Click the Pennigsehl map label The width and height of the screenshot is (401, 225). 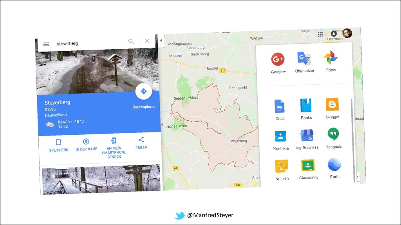tap(238, 87)
